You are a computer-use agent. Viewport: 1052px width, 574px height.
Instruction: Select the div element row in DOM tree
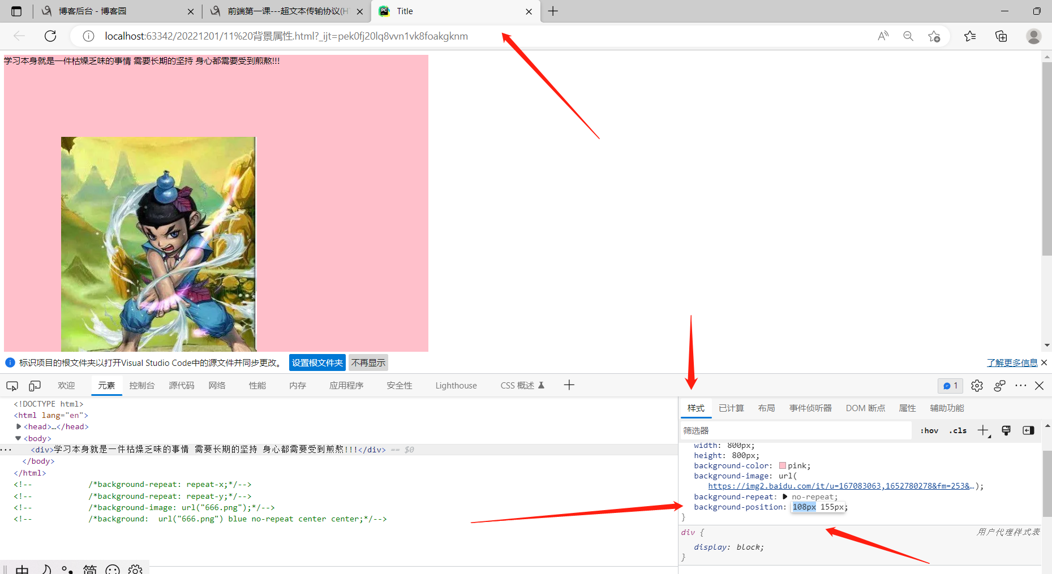[x=339, y=450]
